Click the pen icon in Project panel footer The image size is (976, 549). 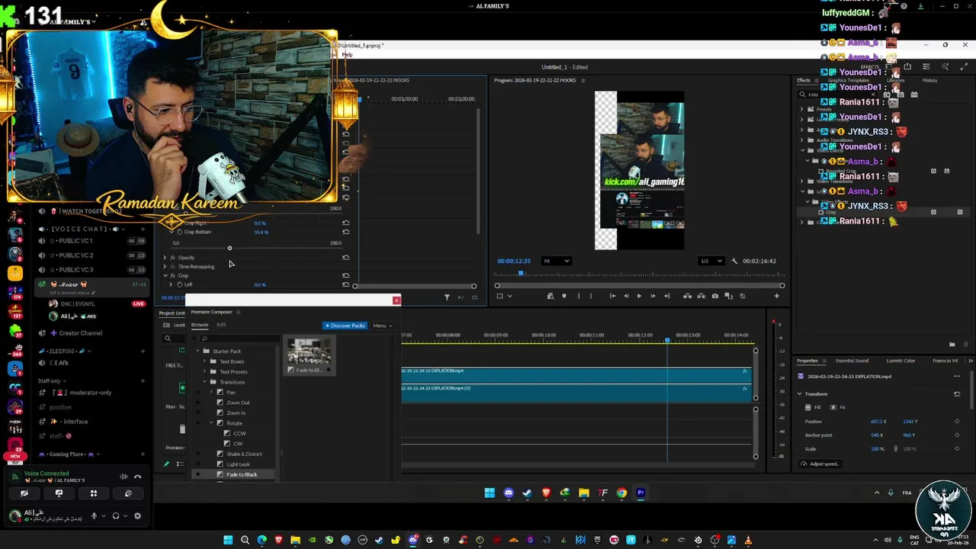click(x=166, y=464)
